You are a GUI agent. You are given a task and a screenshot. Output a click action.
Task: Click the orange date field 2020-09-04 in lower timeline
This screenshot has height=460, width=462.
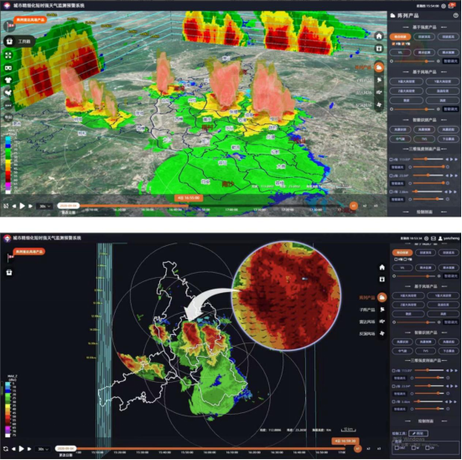pyautogui.click(x=65, y=448)
